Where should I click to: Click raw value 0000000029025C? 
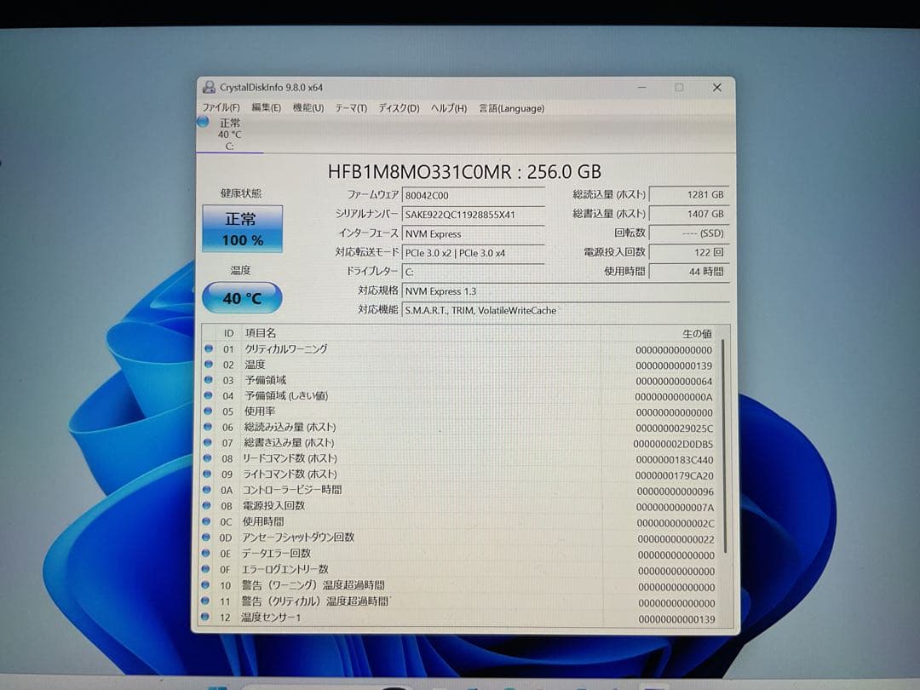tap(674, 428)
